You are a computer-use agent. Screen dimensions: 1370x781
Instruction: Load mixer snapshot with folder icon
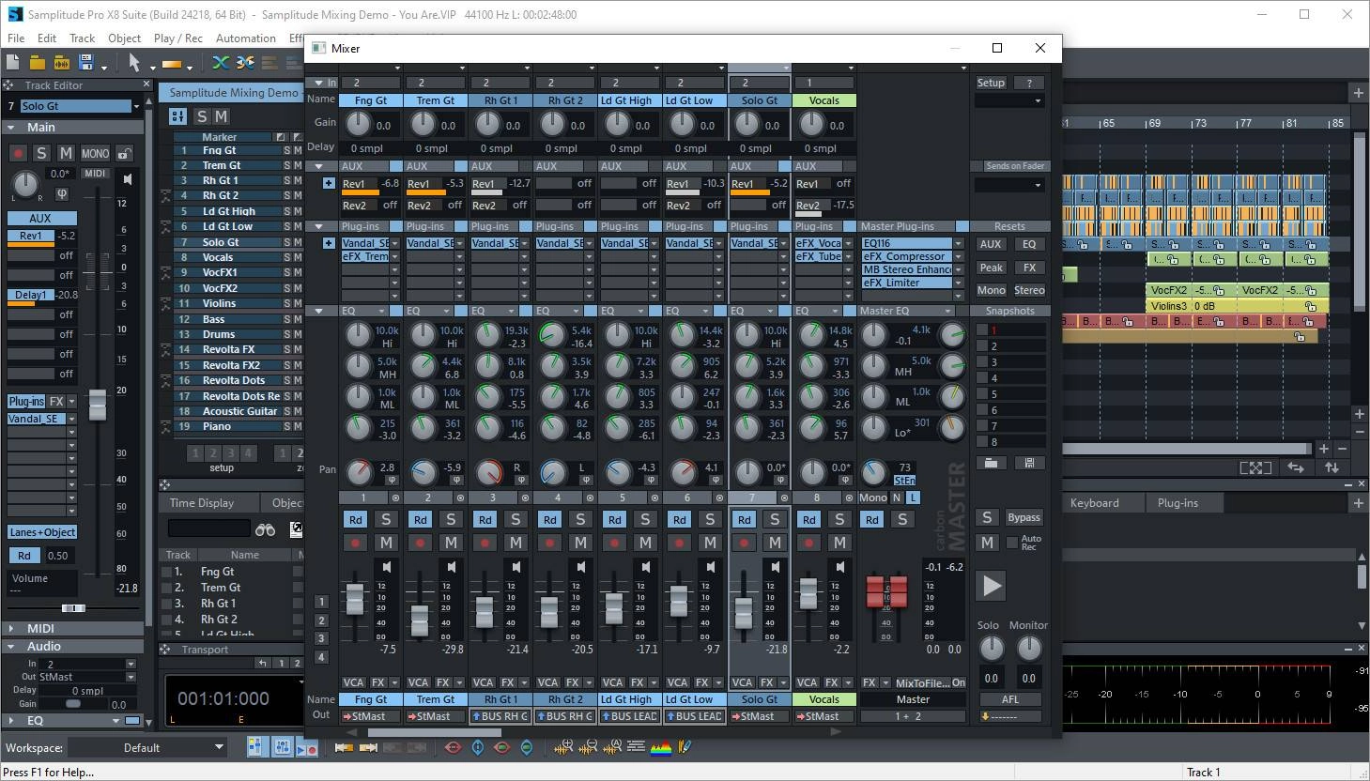click(991, 463)
